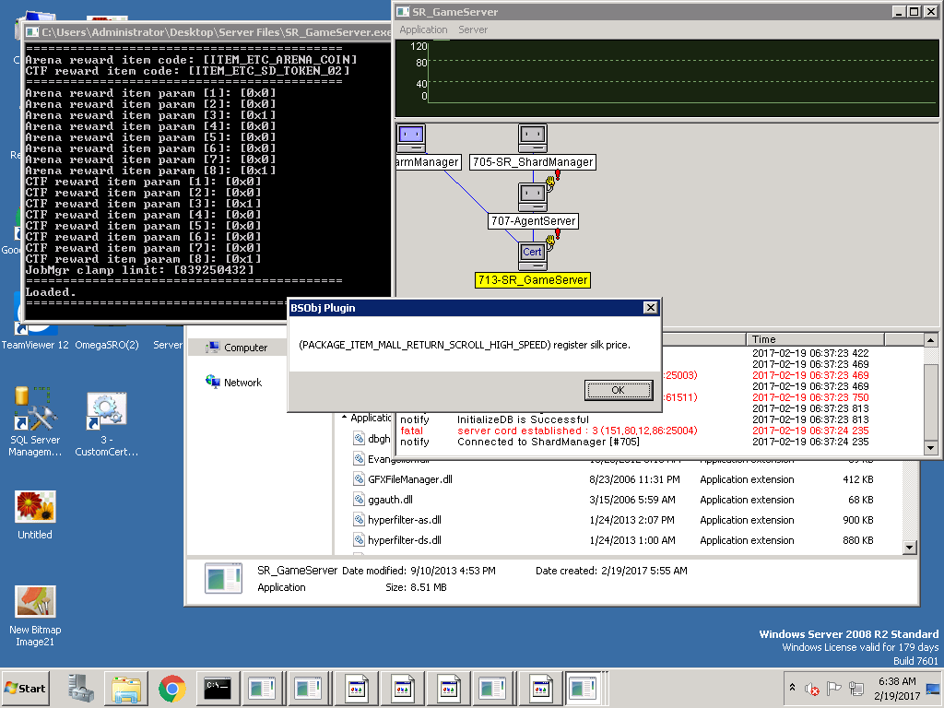Screen dimensions: 944x708
Task: Launch Google Chrome from the taskbar
Action: click(172, 688)
